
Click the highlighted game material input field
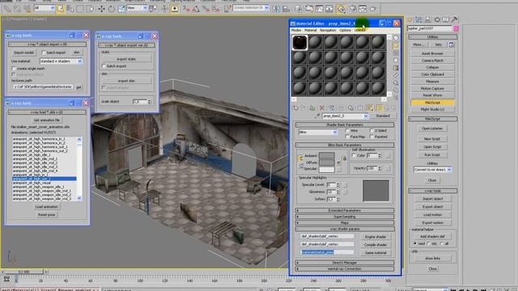327,252
